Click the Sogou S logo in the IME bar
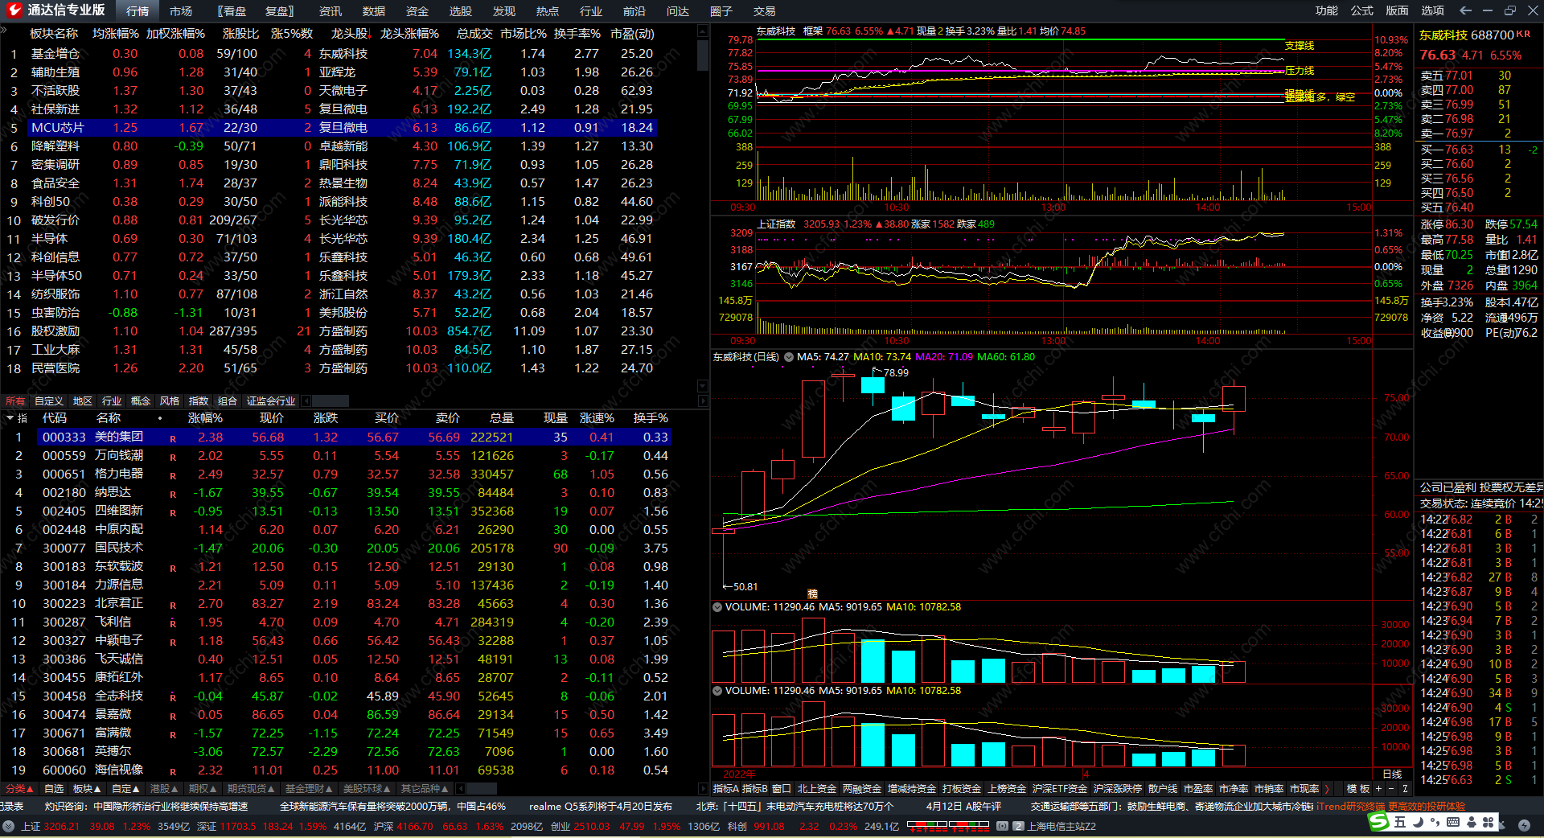Viewport: 1544px width, 838px height. click(1379, 821)
